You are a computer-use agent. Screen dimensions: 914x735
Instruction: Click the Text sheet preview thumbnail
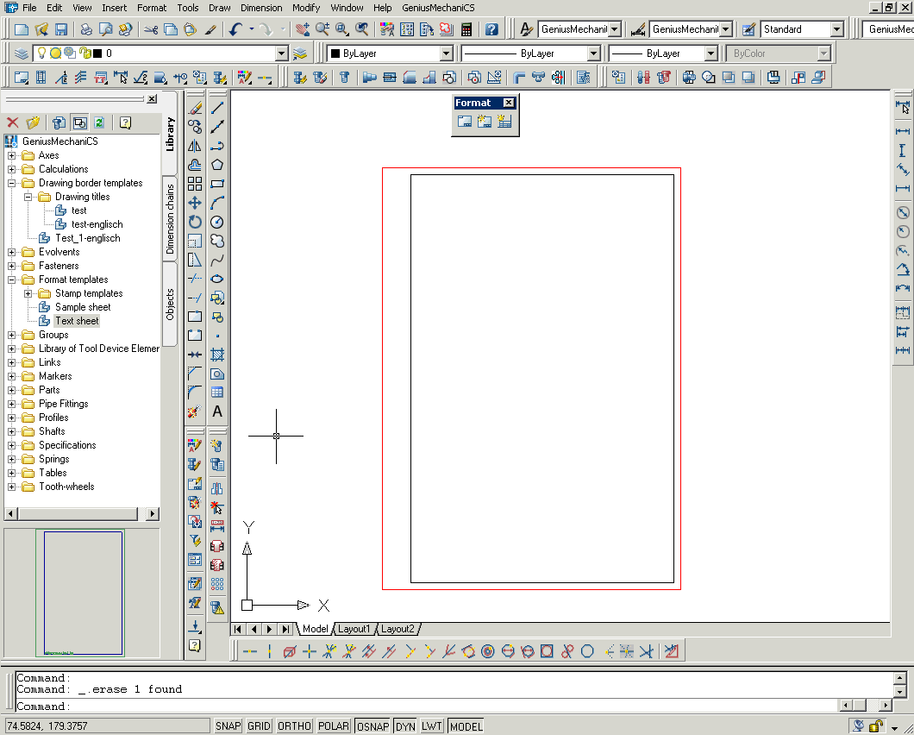tap(80, 593)
